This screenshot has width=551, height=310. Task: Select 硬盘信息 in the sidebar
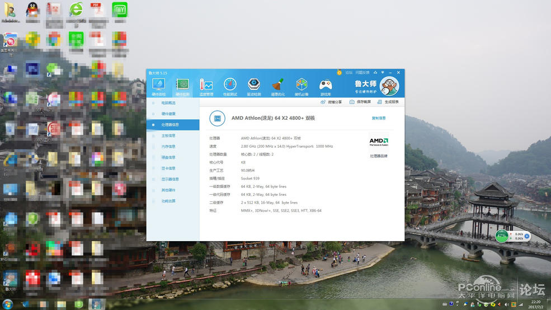tap(173, 157)
